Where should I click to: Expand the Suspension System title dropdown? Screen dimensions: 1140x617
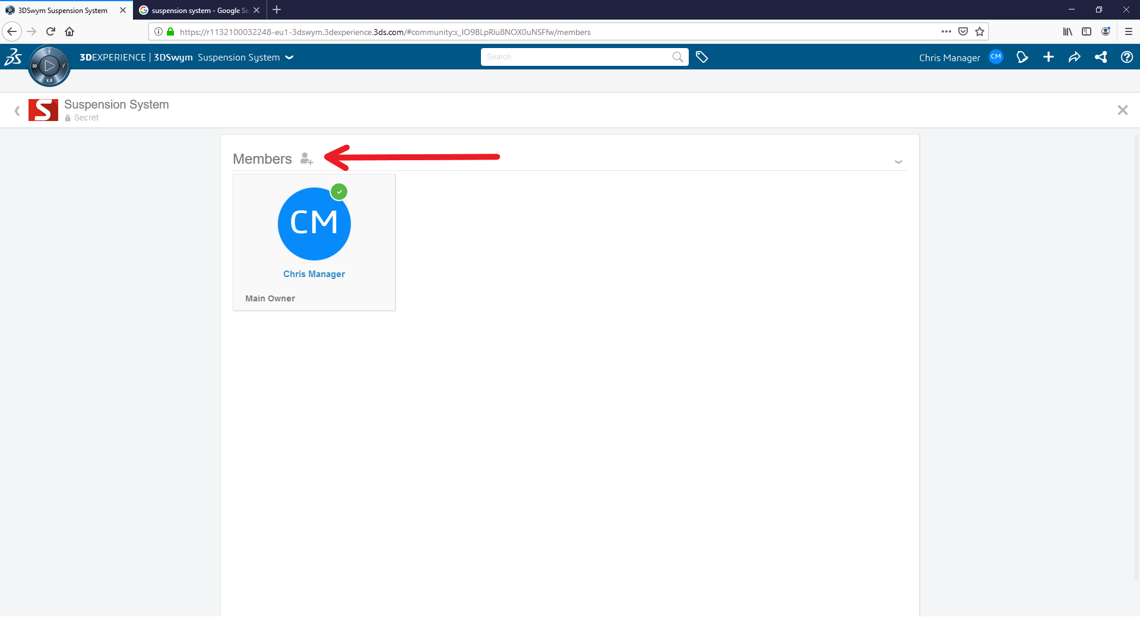(290, 58)
